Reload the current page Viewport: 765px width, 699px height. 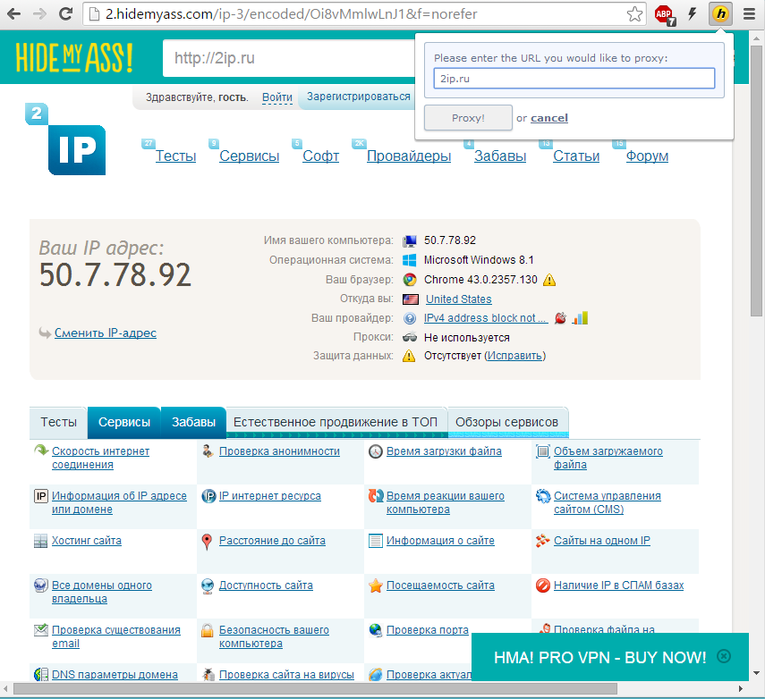pyautogui.click(x=65, y=13)
